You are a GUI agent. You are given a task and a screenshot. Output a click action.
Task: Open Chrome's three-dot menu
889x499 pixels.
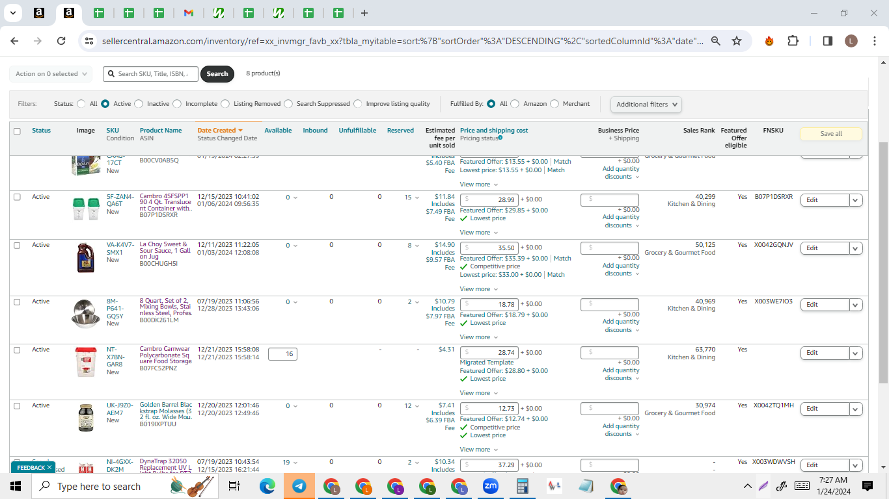(873, 41)
